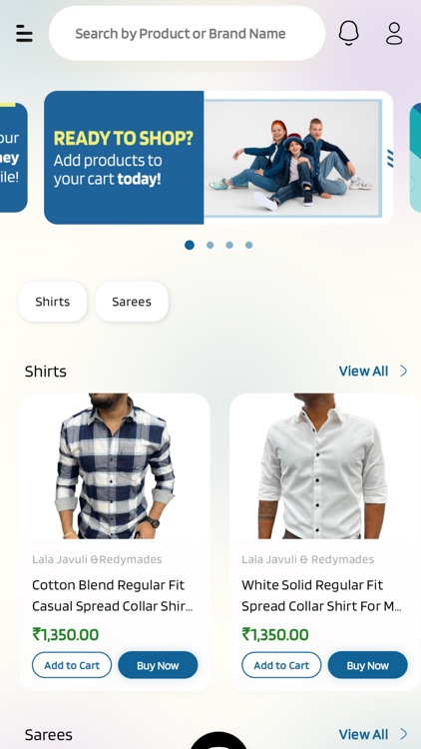The width and height of the screenshot is (421, 749).
Task: Click View All for Shirts section
Action: (x=363, y=371)
